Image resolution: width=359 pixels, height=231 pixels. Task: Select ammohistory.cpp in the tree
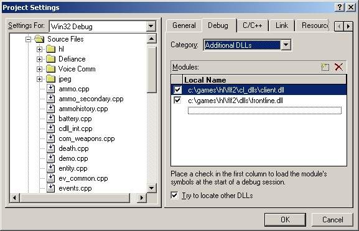[83, 109]
